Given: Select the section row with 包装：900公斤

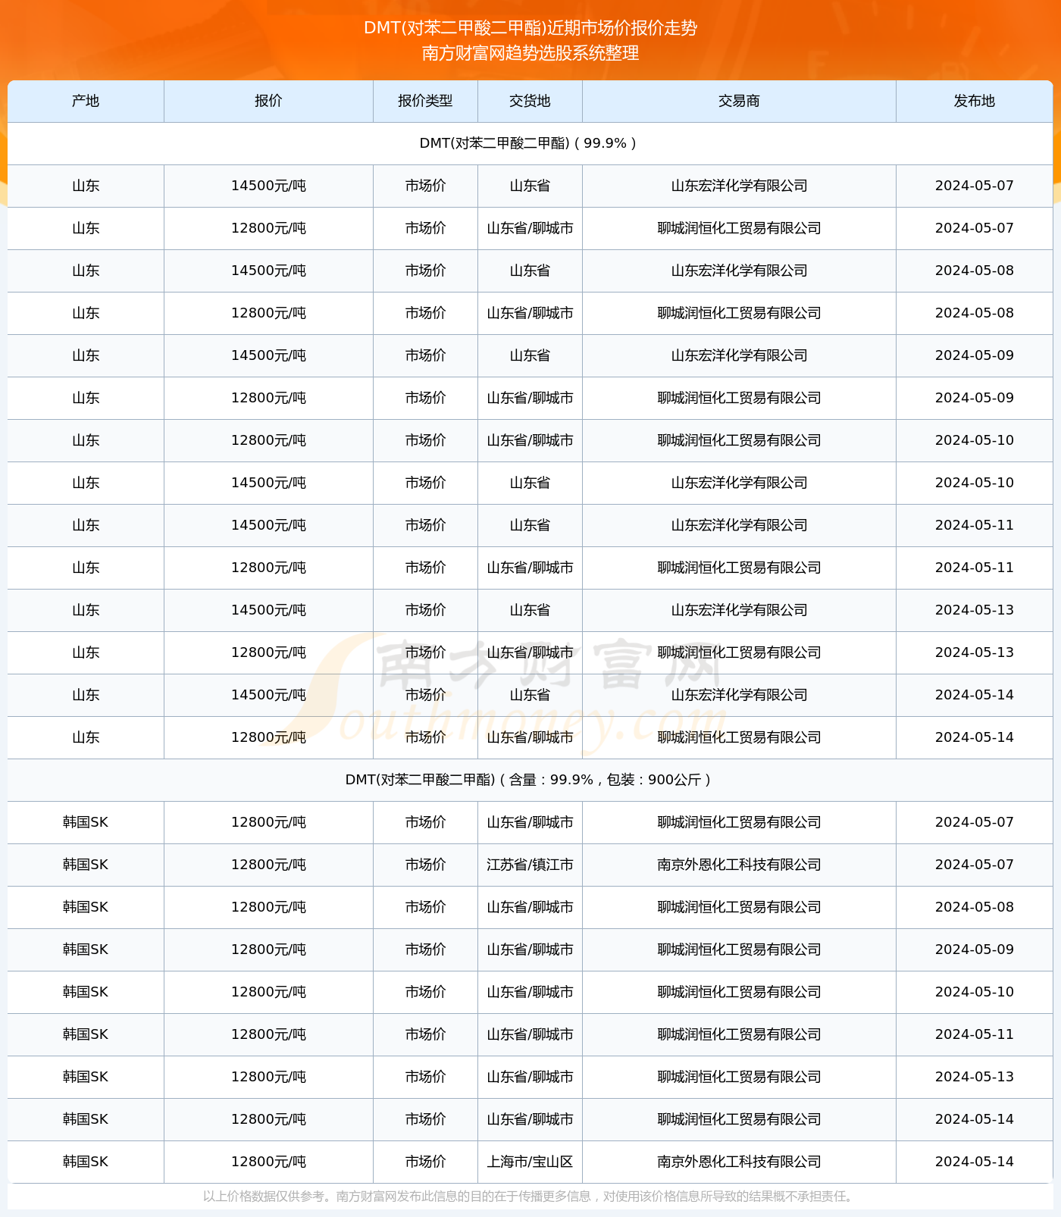Looking at the screenshot, I should (x=530, y=780).
